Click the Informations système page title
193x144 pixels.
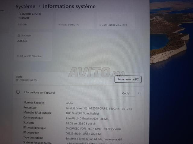coord(69,6)
